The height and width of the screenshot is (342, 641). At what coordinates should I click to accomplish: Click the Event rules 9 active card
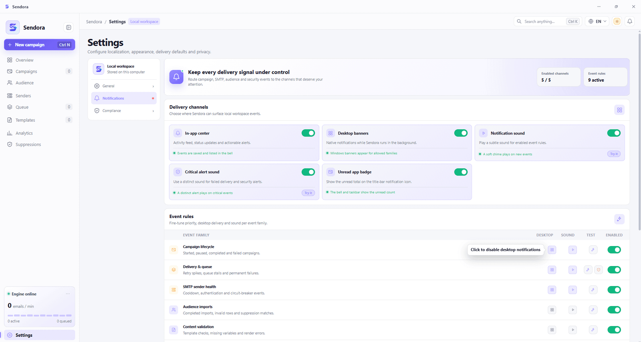(605, 77)
